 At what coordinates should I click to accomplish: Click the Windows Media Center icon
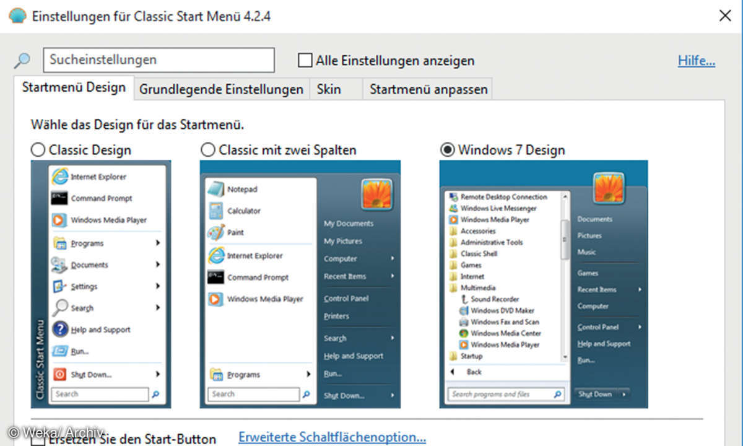(464, 333)
